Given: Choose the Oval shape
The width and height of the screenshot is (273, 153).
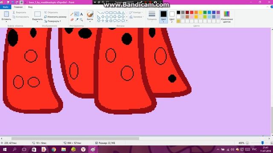Looking at the screenshot, I should pos(107,13).
